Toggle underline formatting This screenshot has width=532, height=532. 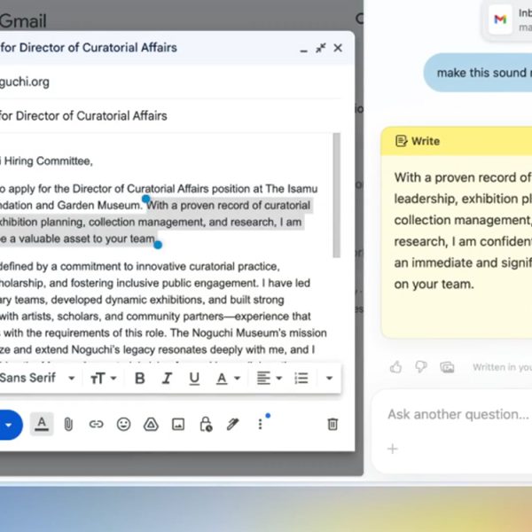[x=194, y=379]
